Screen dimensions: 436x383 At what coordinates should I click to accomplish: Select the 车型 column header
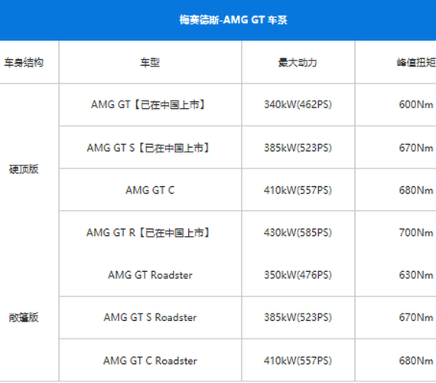150,62
